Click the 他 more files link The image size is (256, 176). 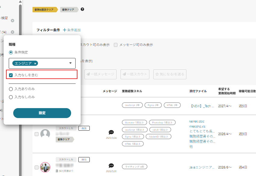point(191,147)
